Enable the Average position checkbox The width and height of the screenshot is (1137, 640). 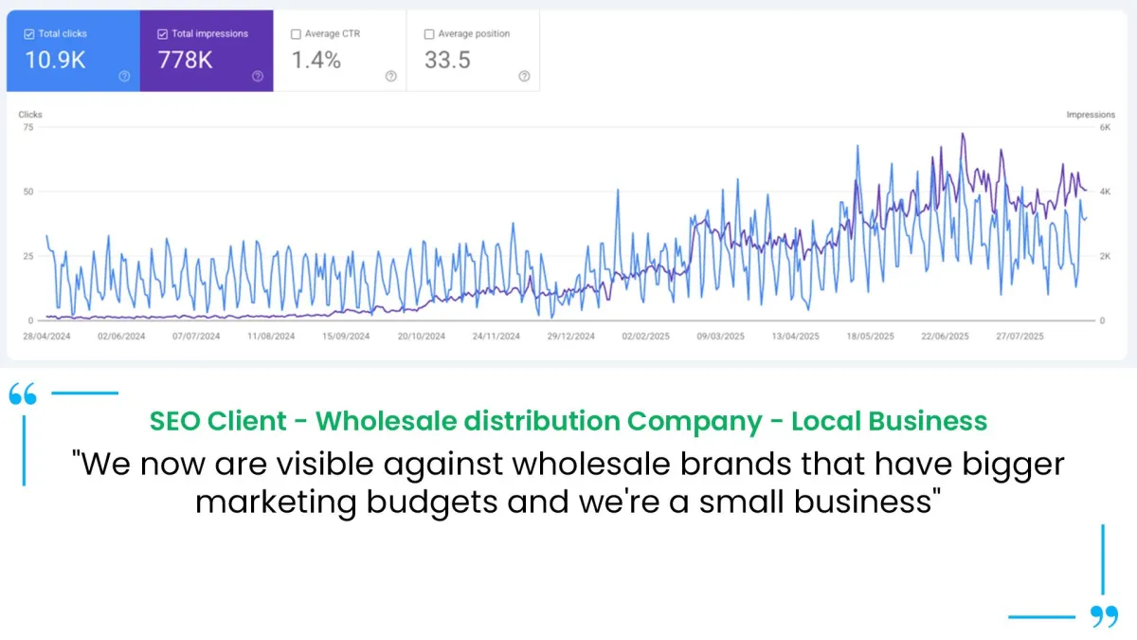pyautogui.click(x=429, y=34)
